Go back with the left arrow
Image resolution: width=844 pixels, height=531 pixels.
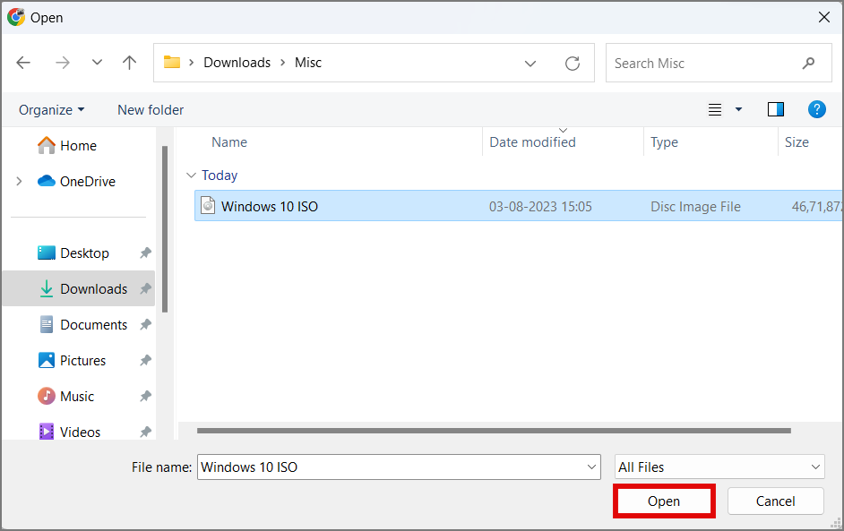click(x=23, y=63)
